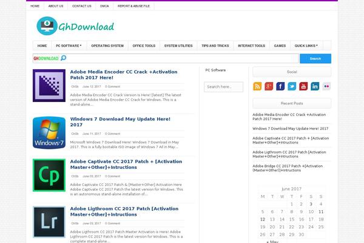
Task: Open the Google Plus social icon
Action: [269, 86]
